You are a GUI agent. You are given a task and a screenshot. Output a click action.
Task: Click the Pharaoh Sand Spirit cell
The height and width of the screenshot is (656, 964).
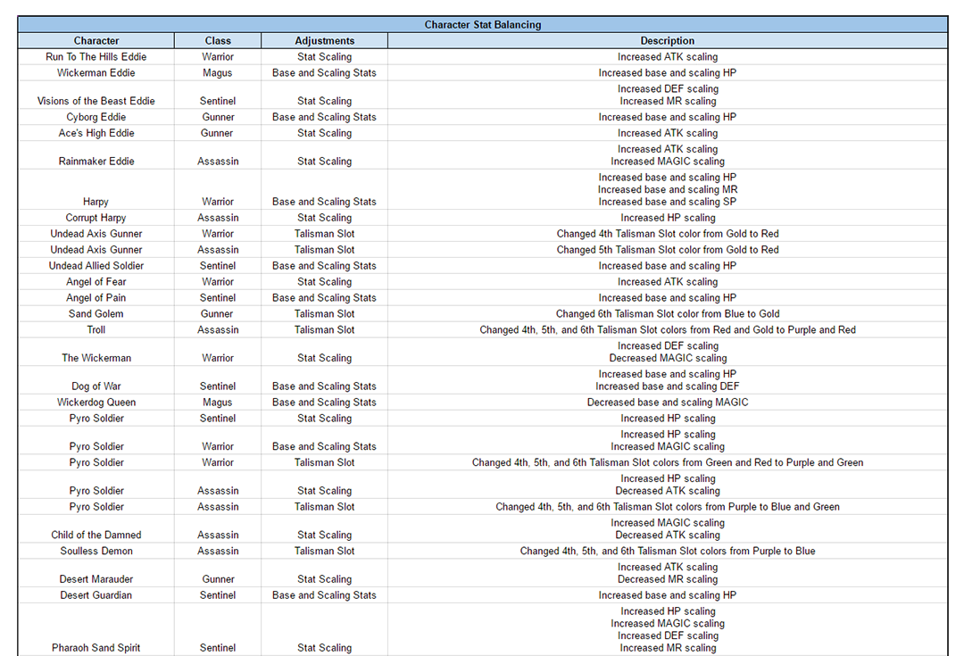click(96, 648)
